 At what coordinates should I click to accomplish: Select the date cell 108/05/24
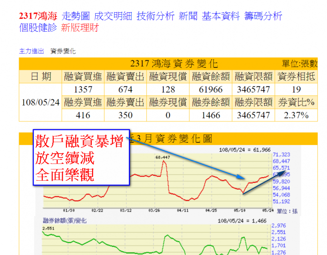pyautogui.click(x=41, y=102)
